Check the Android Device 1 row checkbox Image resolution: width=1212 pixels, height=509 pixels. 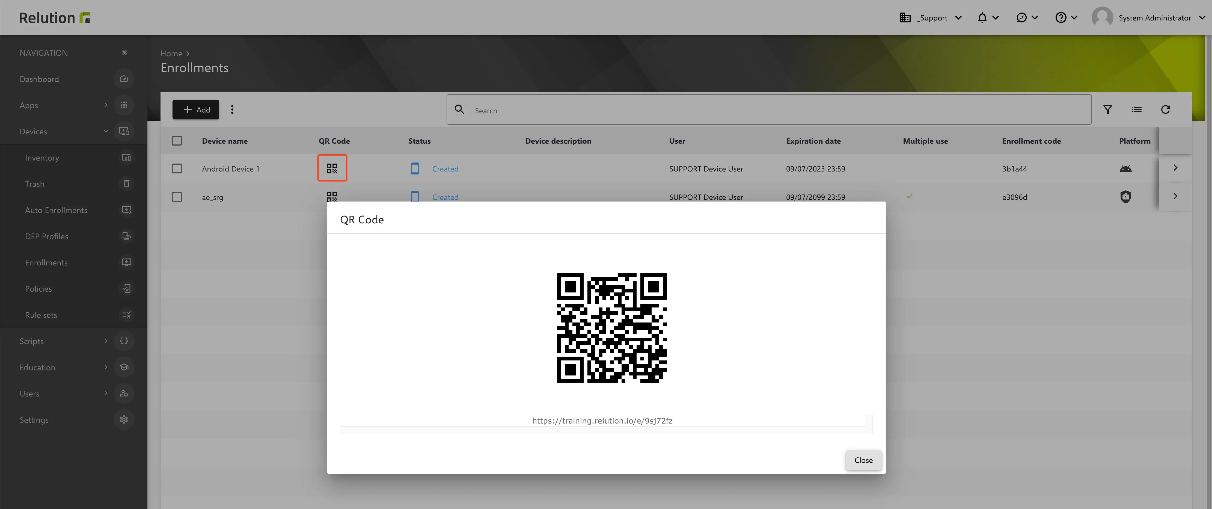coord(177,168)
